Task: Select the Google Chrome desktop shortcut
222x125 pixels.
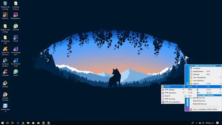Action: pos(5,97)
